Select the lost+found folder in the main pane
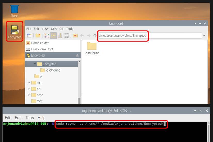 pos(92,48)
